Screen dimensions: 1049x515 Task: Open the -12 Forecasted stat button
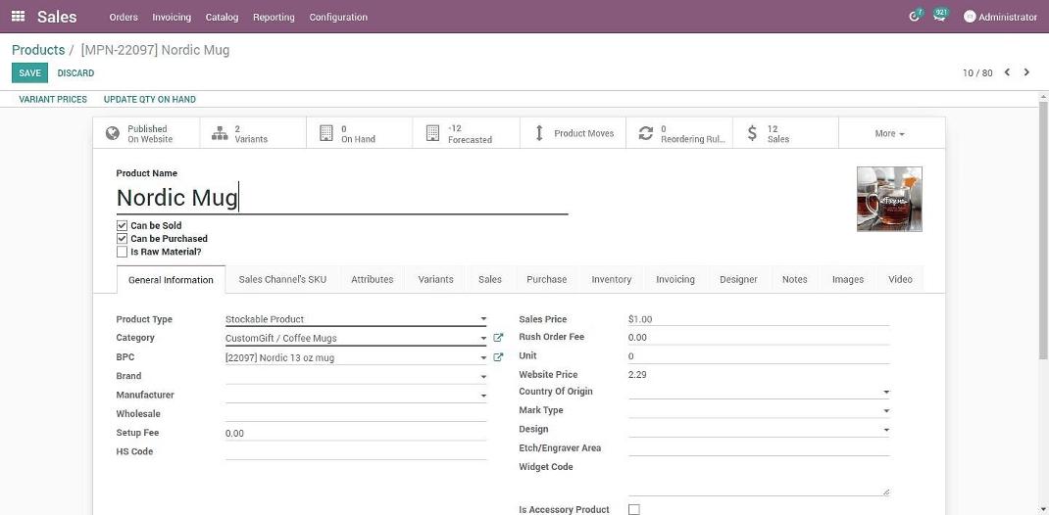pyautogui.click(x=467, y=133)
